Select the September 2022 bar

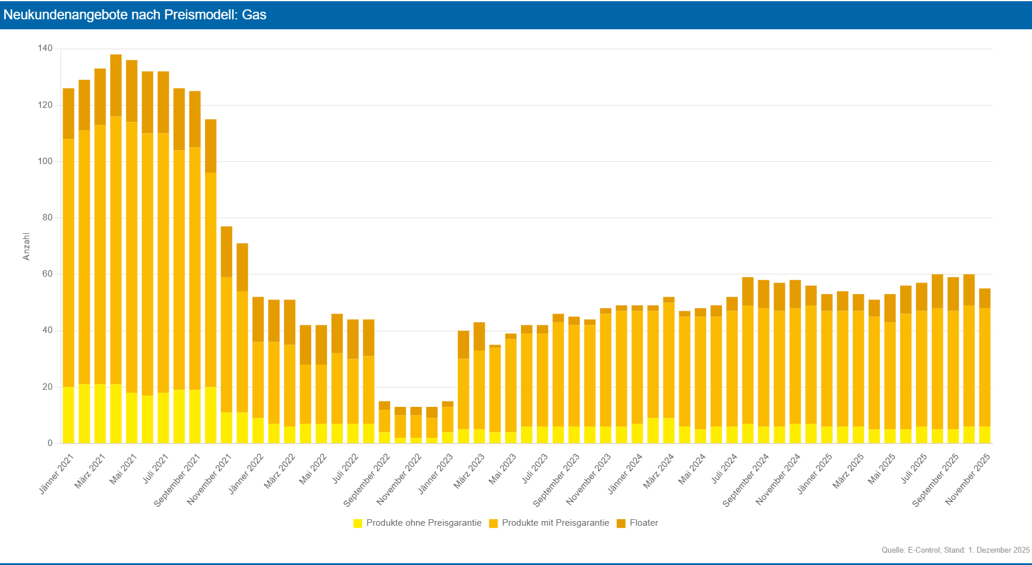tap(384, 421)
